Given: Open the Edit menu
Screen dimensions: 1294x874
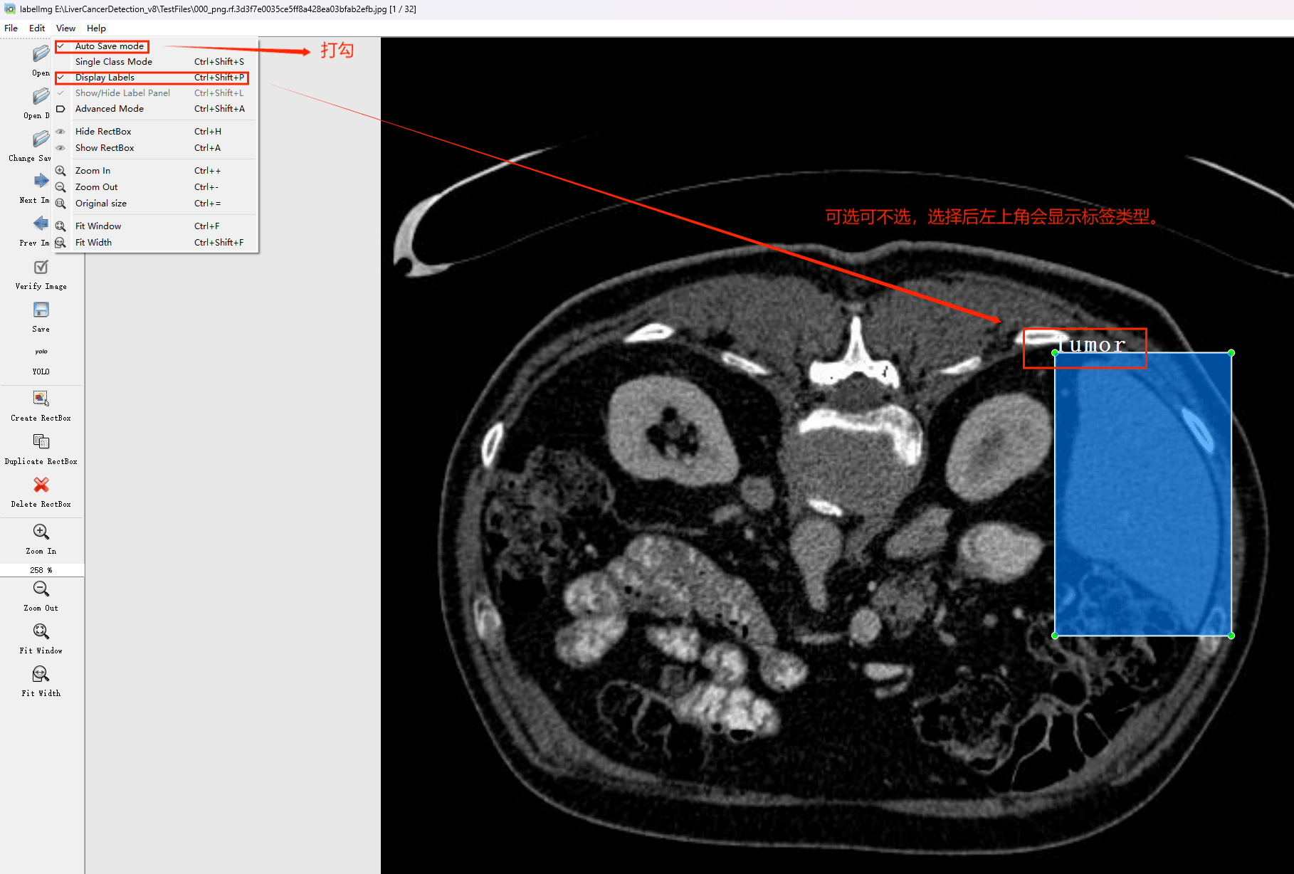Looking at the screenshot, I should [x=37, y=28].
